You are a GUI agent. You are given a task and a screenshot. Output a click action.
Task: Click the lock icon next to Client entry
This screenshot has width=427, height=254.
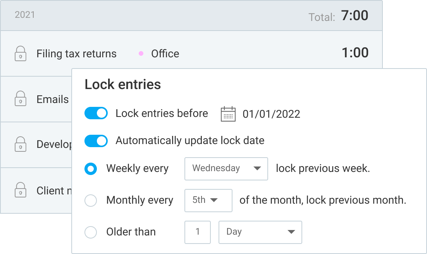click(21, 190)
